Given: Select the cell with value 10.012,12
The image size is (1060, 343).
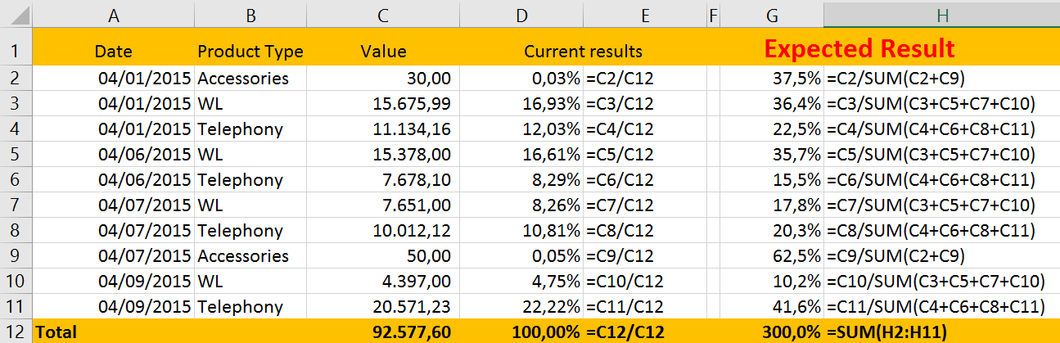Looking at the screenshot, I should click(x=383, y=230).
